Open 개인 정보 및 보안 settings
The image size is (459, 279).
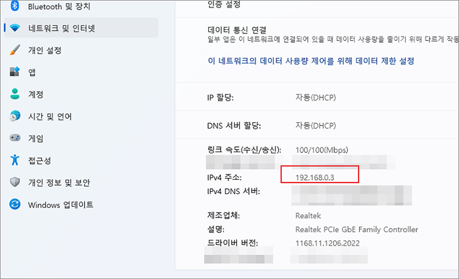coord(59,183)
